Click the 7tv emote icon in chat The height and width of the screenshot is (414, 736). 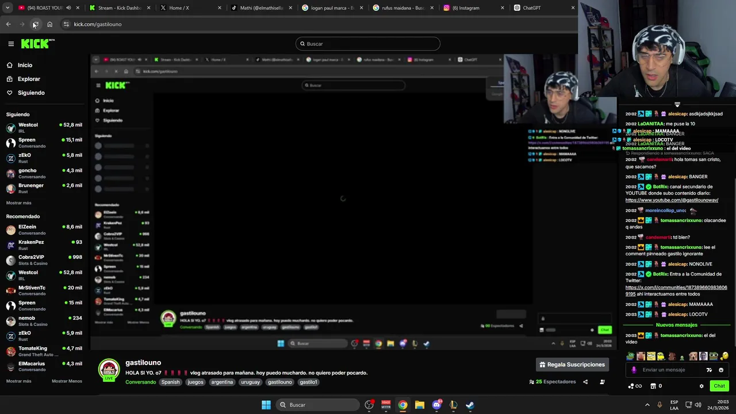pos(709,370)
